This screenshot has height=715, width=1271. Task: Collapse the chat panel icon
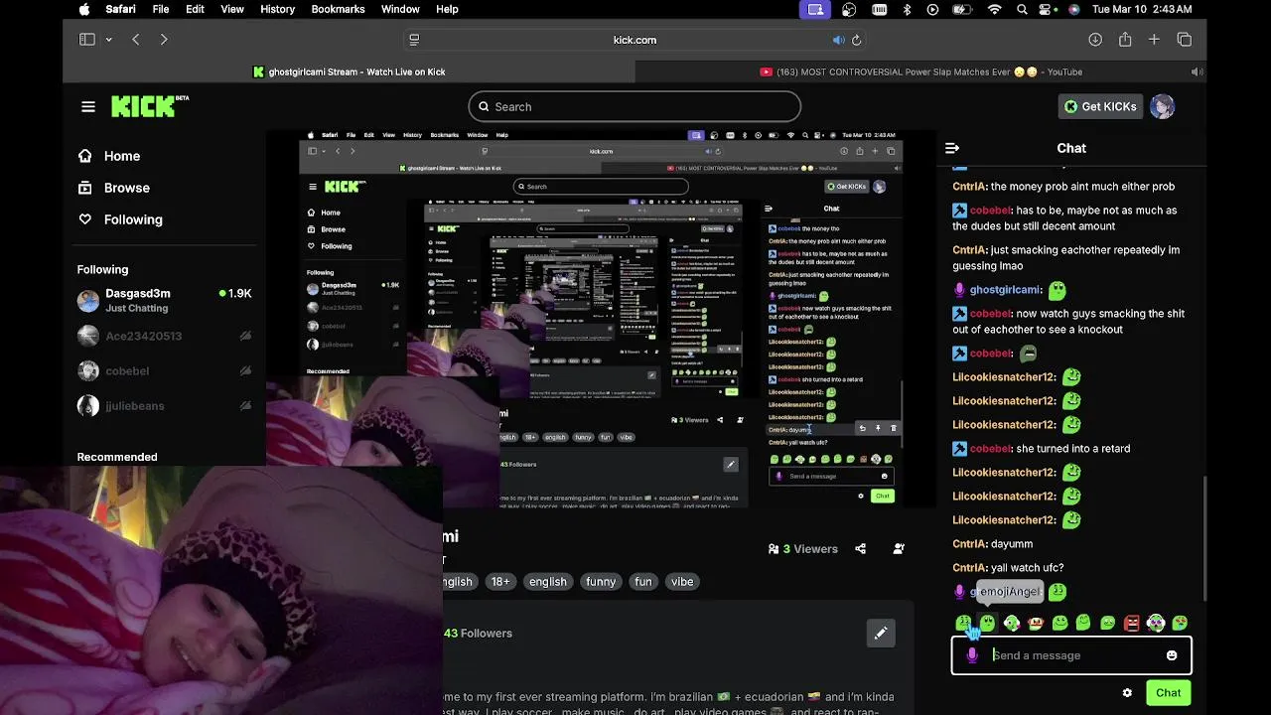[952, 148]
